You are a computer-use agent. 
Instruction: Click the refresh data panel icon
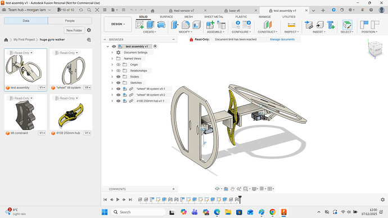pyautogui.click(x=81, y=10)
